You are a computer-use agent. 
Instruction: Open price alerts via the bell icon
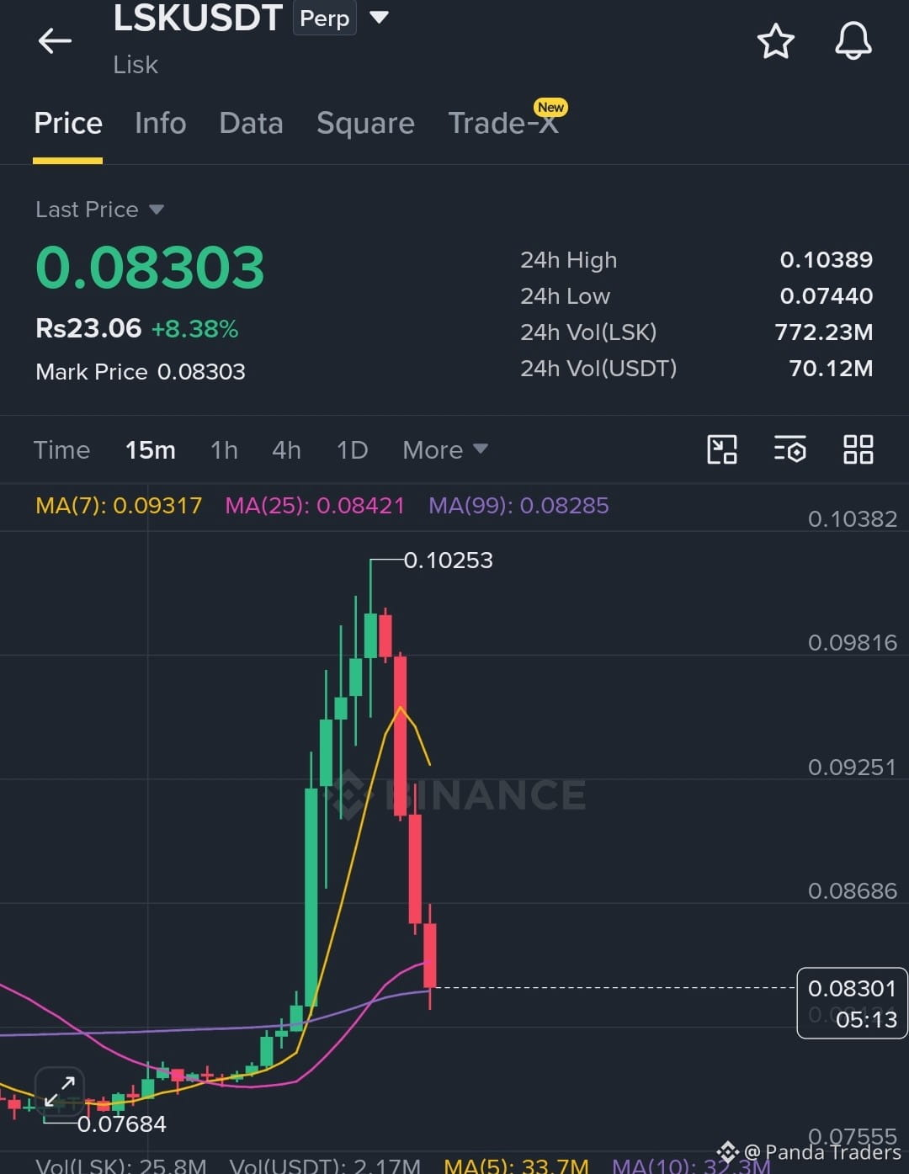point(853,41)
